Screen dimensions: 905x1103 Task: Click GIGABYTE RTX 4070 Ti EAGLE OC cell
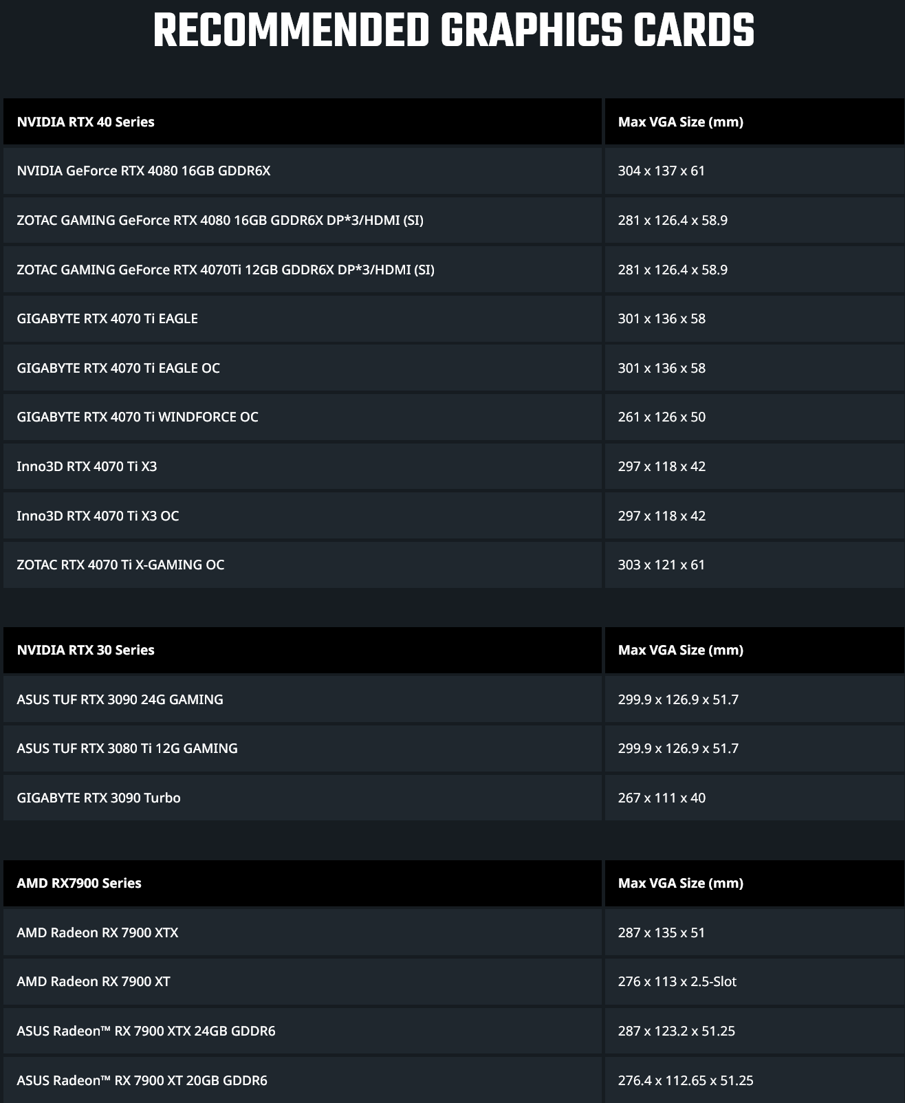(303, 368)
